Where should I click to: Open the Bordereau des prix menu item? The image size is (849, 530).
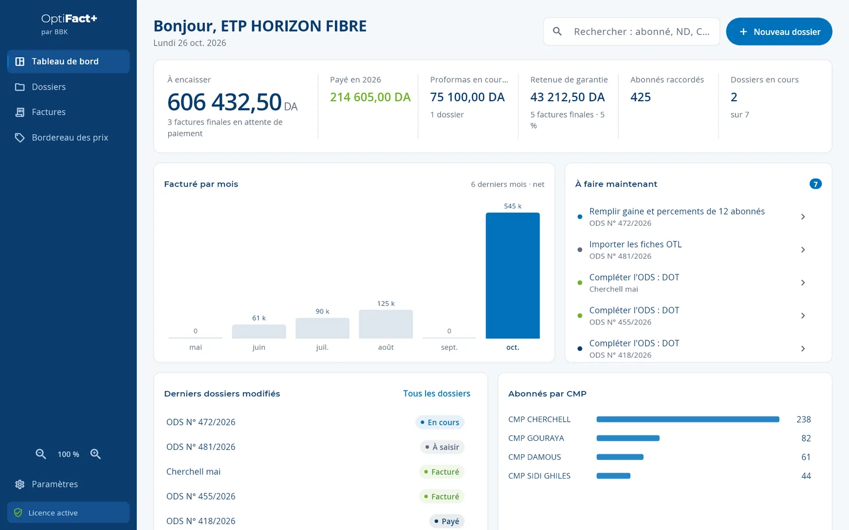point(68,138)
